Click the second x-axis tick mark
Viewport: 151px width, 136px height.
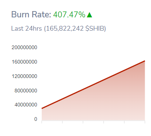point(62,122)
